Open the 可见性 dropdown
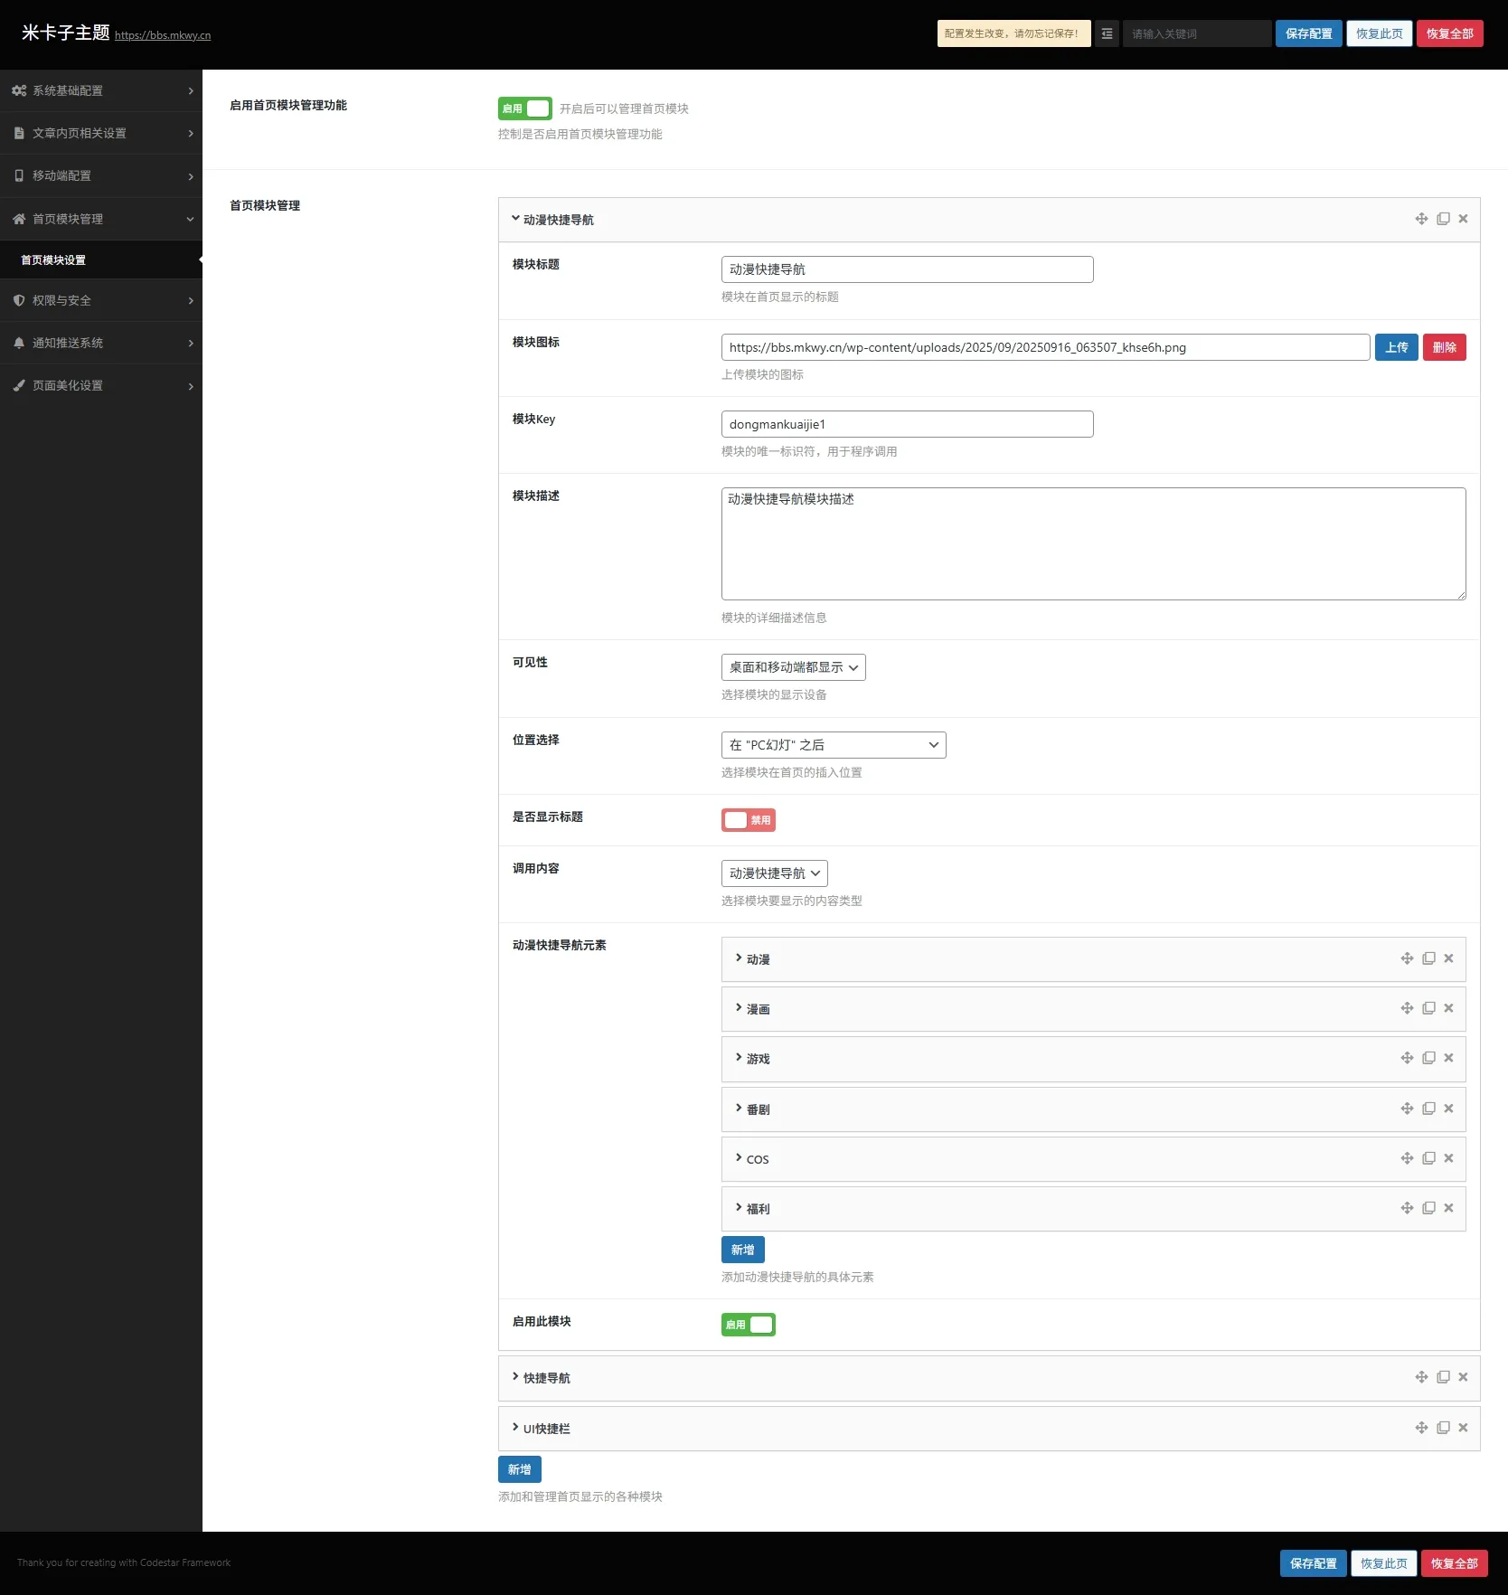The image size is (1508, 1595). click(x=793, y=667)
